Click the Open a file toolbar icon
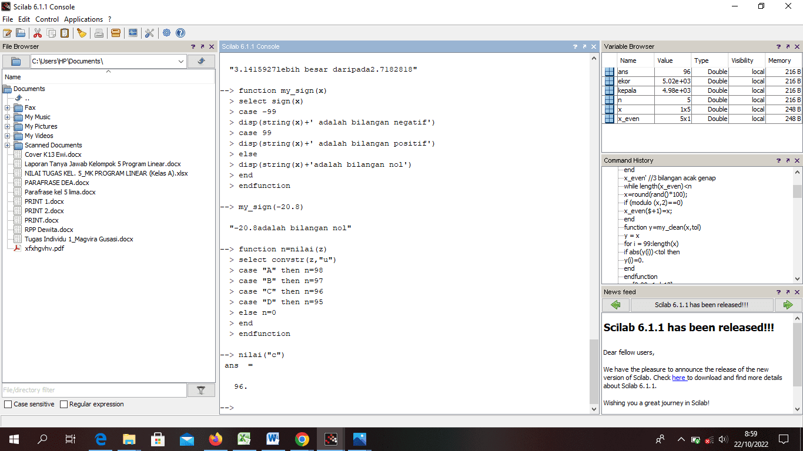 tap(21, 33)
